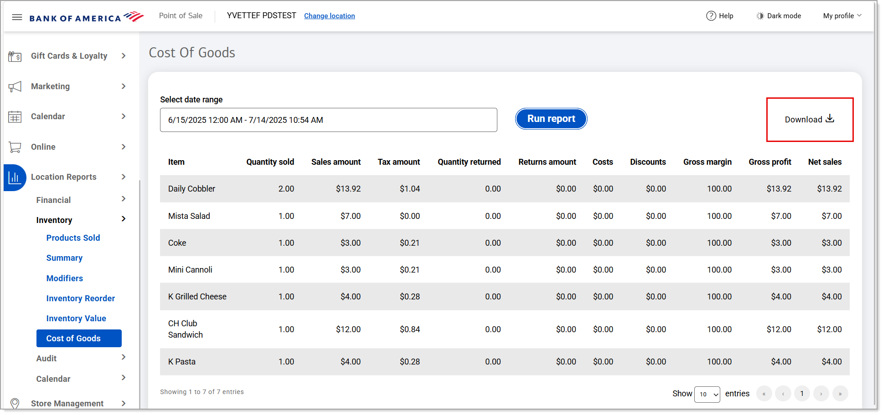Click the sidebar vertical scrollbar

[x=139, y=294]
